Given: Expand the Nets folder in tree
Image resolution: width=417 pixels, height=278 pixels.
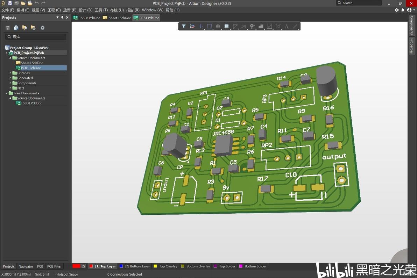Looking at the screenshot, I should 10,88.
